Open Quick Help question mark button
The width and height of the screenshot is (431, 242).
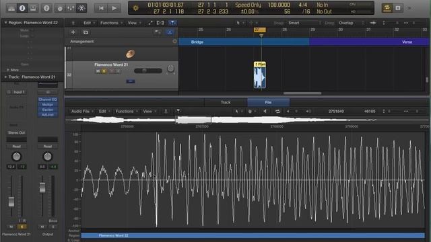46,8
